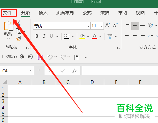Center text horizontally

tap(135, 36)
